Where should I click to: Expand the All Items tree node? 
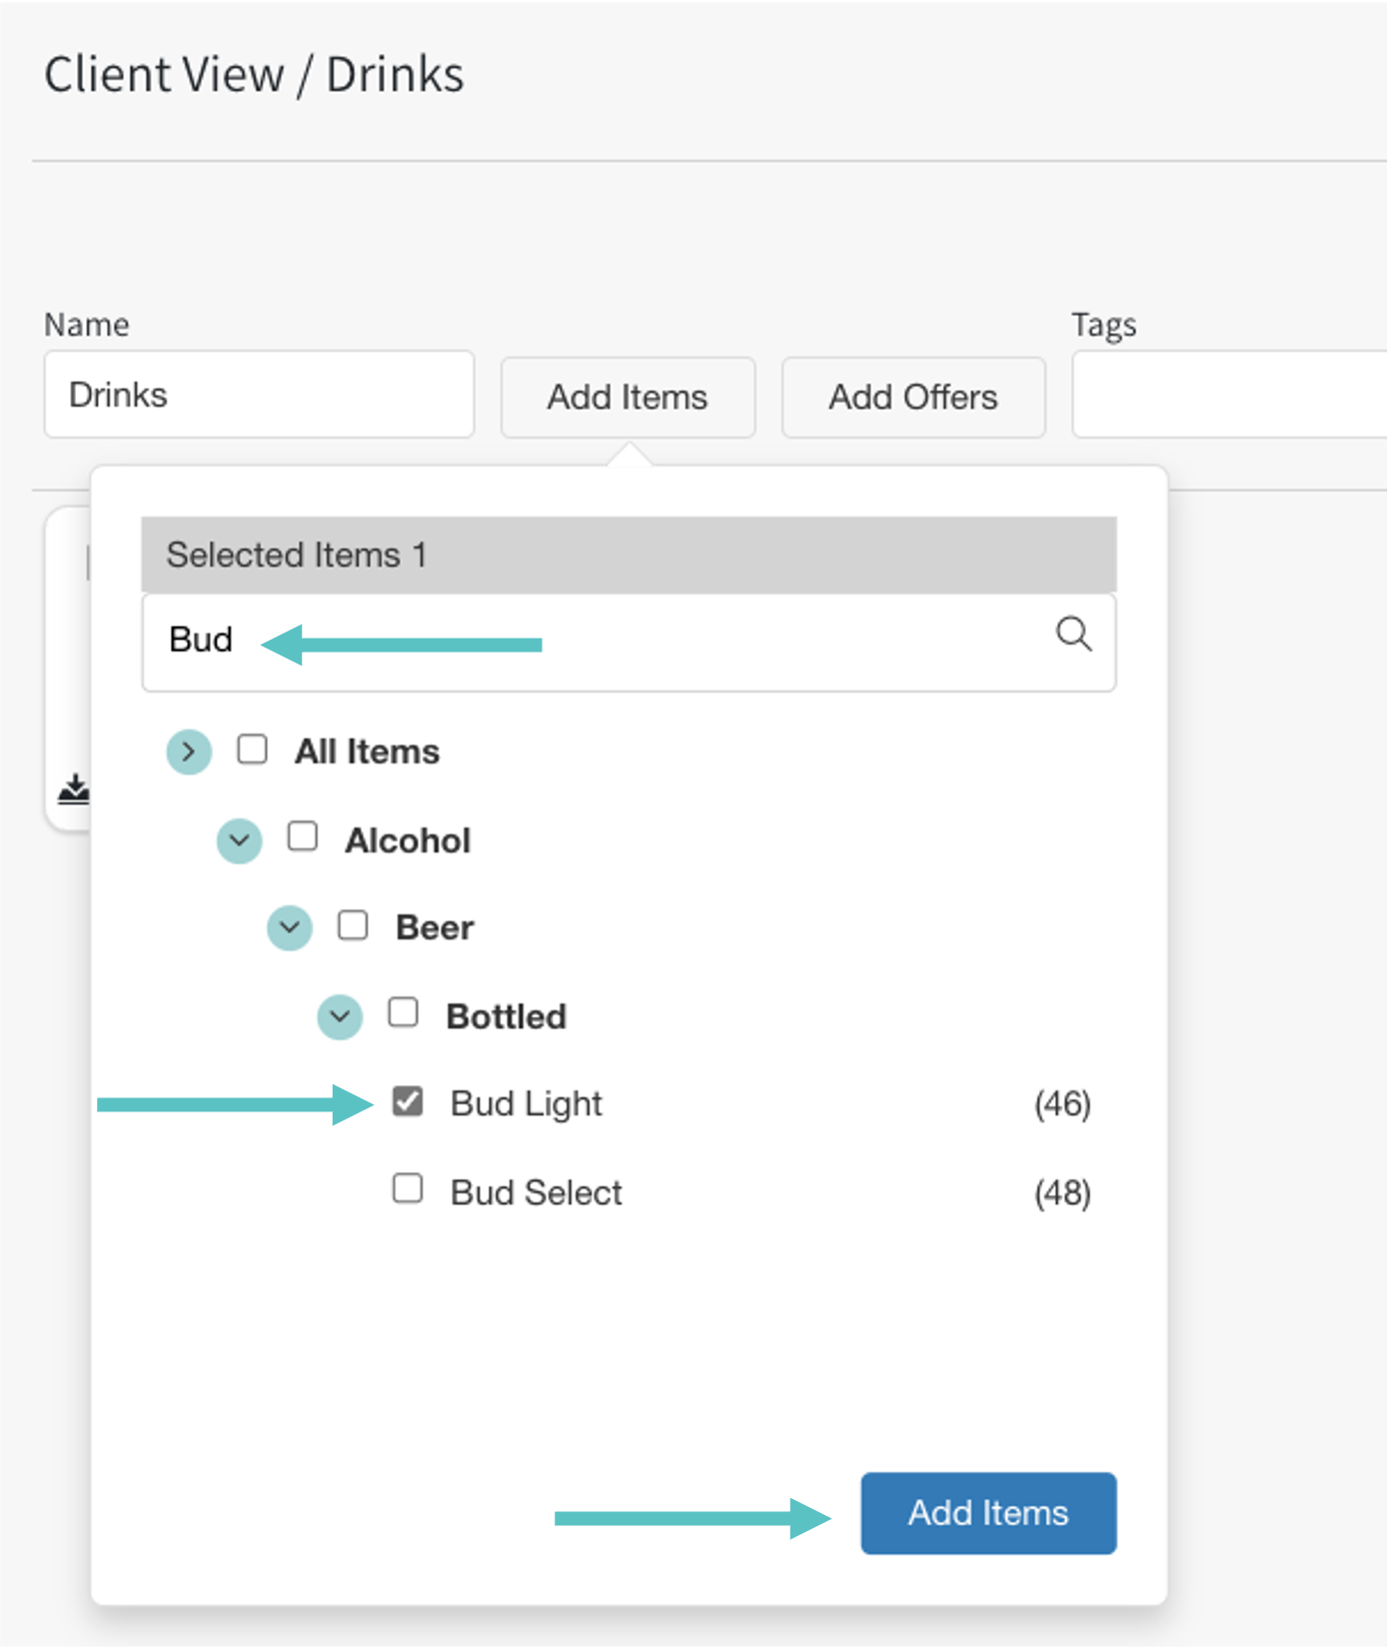pos(189,752)
